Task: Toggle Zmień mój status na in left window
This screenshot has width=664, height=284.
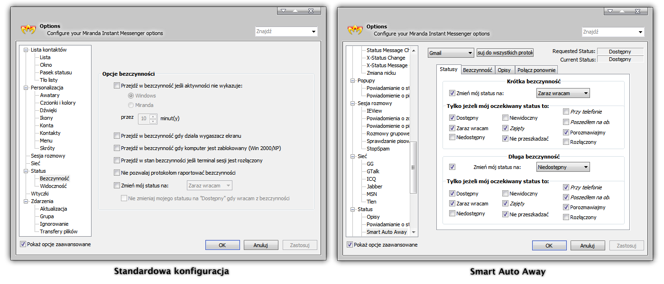Action: tap(117, 186)
